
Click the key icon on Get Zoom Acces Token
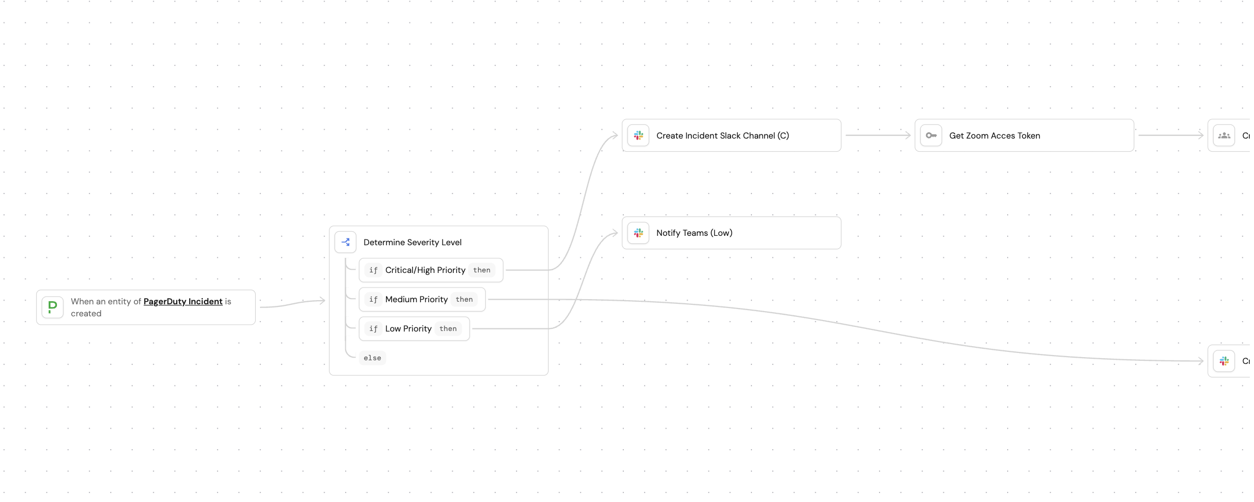pos(931,135)
